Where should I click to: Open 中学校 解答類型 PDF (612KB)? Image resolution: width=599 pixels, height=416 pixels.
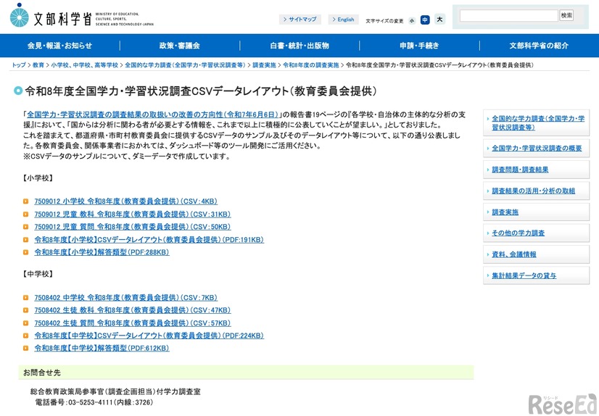pyautogui.click(x=102, y=348)
